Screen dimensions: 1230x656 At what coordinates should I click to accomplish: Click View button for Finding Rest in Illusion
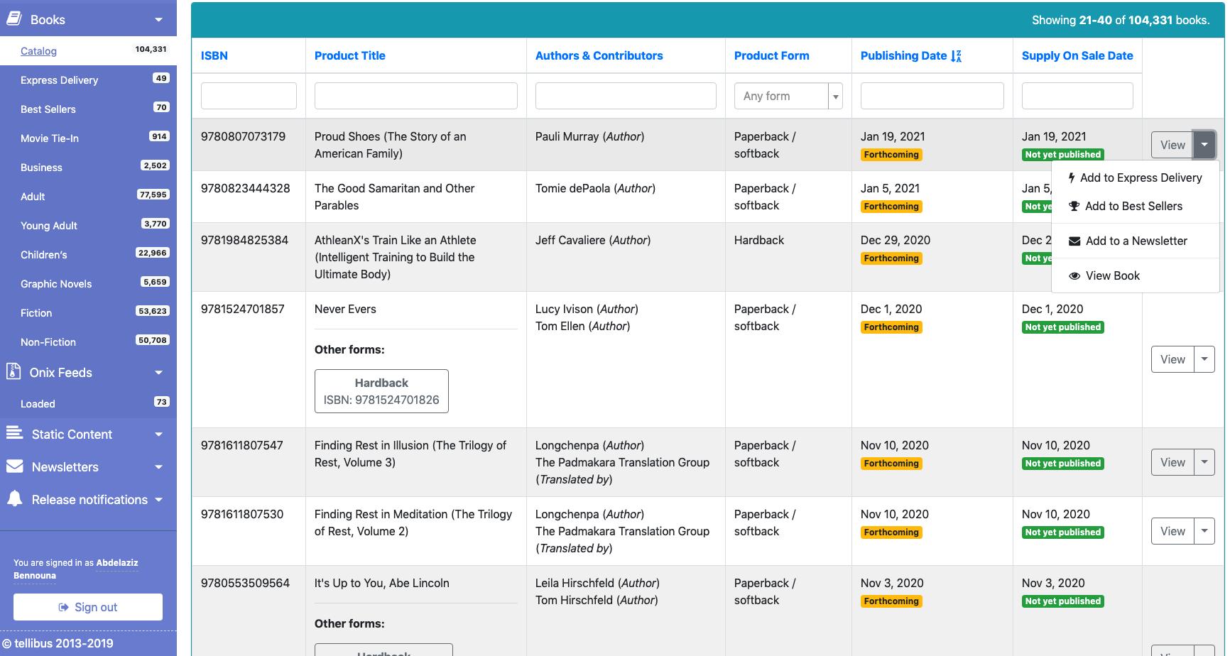(1172, 462)
